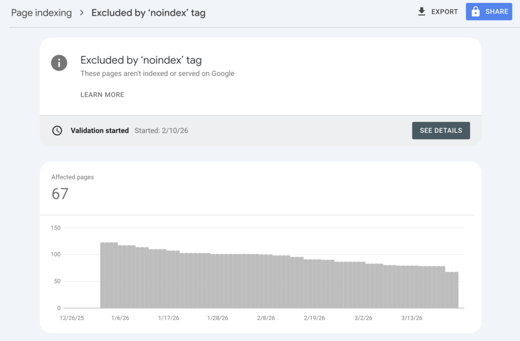This screenshot has width=520, height=341.
Task: Click the breadcrumb chevron separator
Action: click(82, 13)
